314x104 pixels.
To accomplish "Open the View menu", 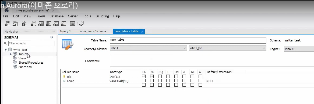I will (27, 16).
